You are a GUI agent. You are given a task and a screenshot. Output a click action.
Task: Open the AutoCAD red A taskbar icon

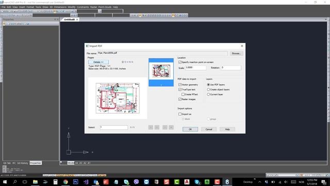(x=187, y=182)
